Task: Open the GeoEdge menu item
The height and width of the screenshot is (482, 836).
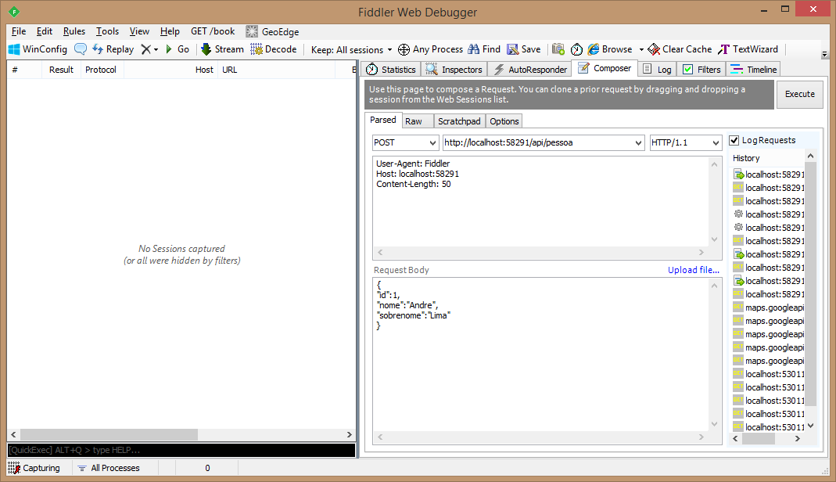Action: [272, 31]
